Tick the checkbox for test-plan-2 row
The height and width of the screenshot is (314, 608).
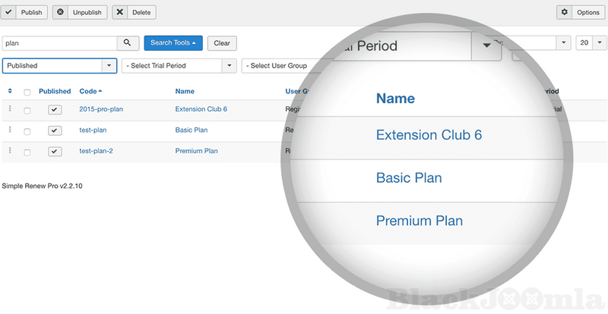(x=27, y=152)
